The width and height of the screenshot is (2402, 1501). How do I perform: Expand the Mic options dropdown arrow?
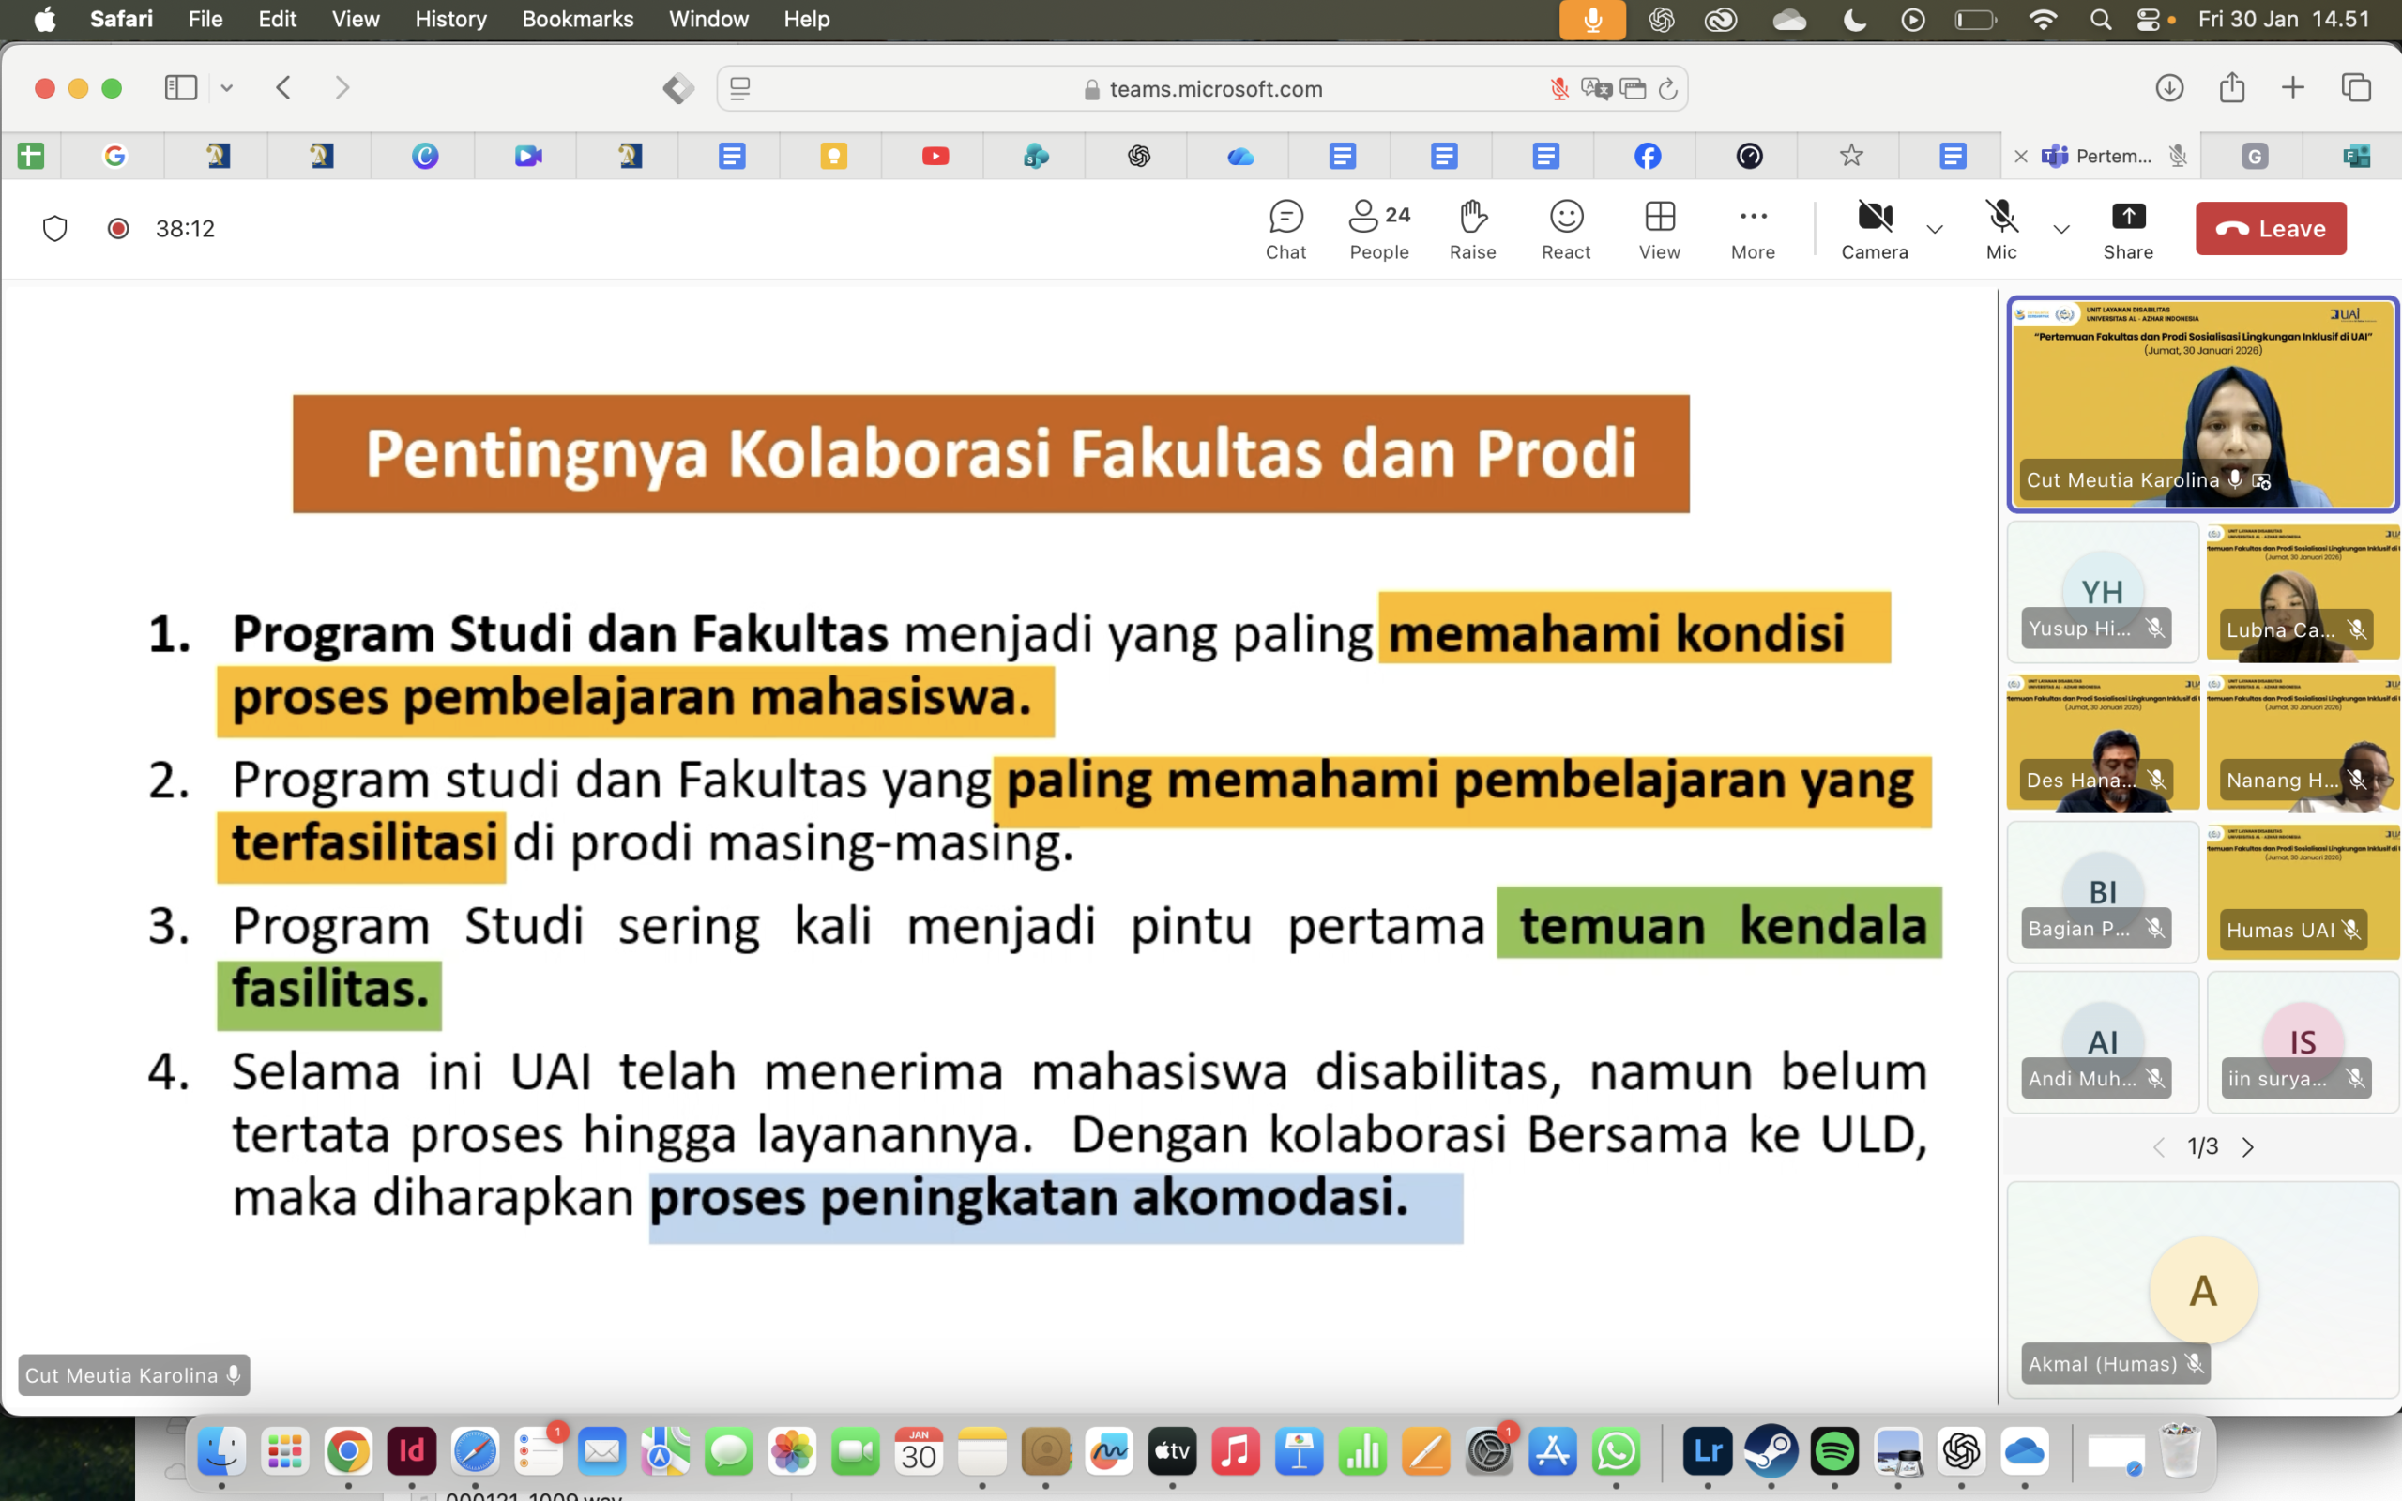(2060, 229)
